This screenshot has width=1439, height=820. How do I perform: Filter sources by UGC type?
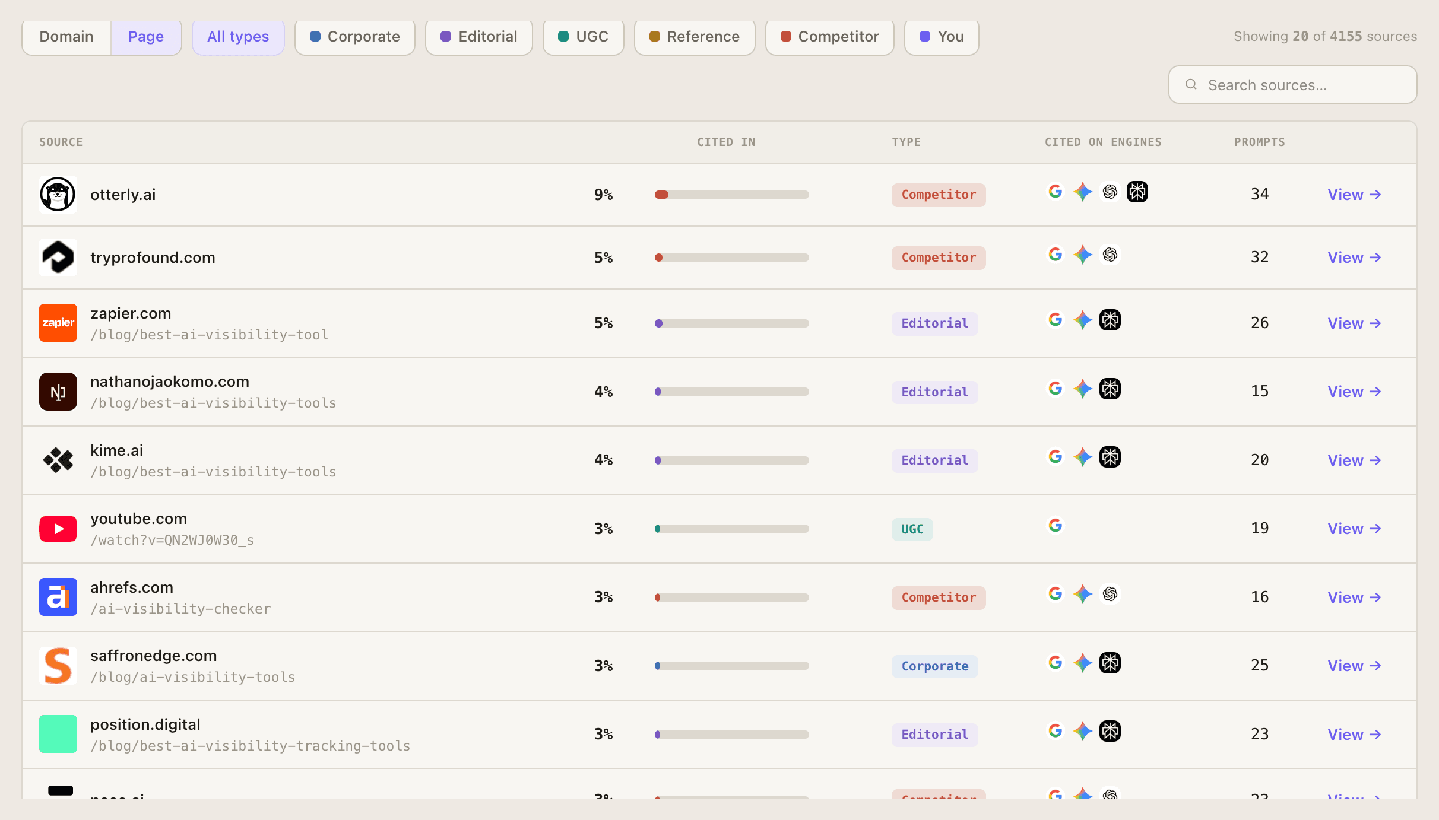tap(584, 37)
